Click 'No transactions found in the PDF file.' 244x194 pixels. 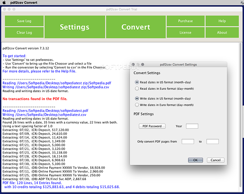(x=35, y=99)
